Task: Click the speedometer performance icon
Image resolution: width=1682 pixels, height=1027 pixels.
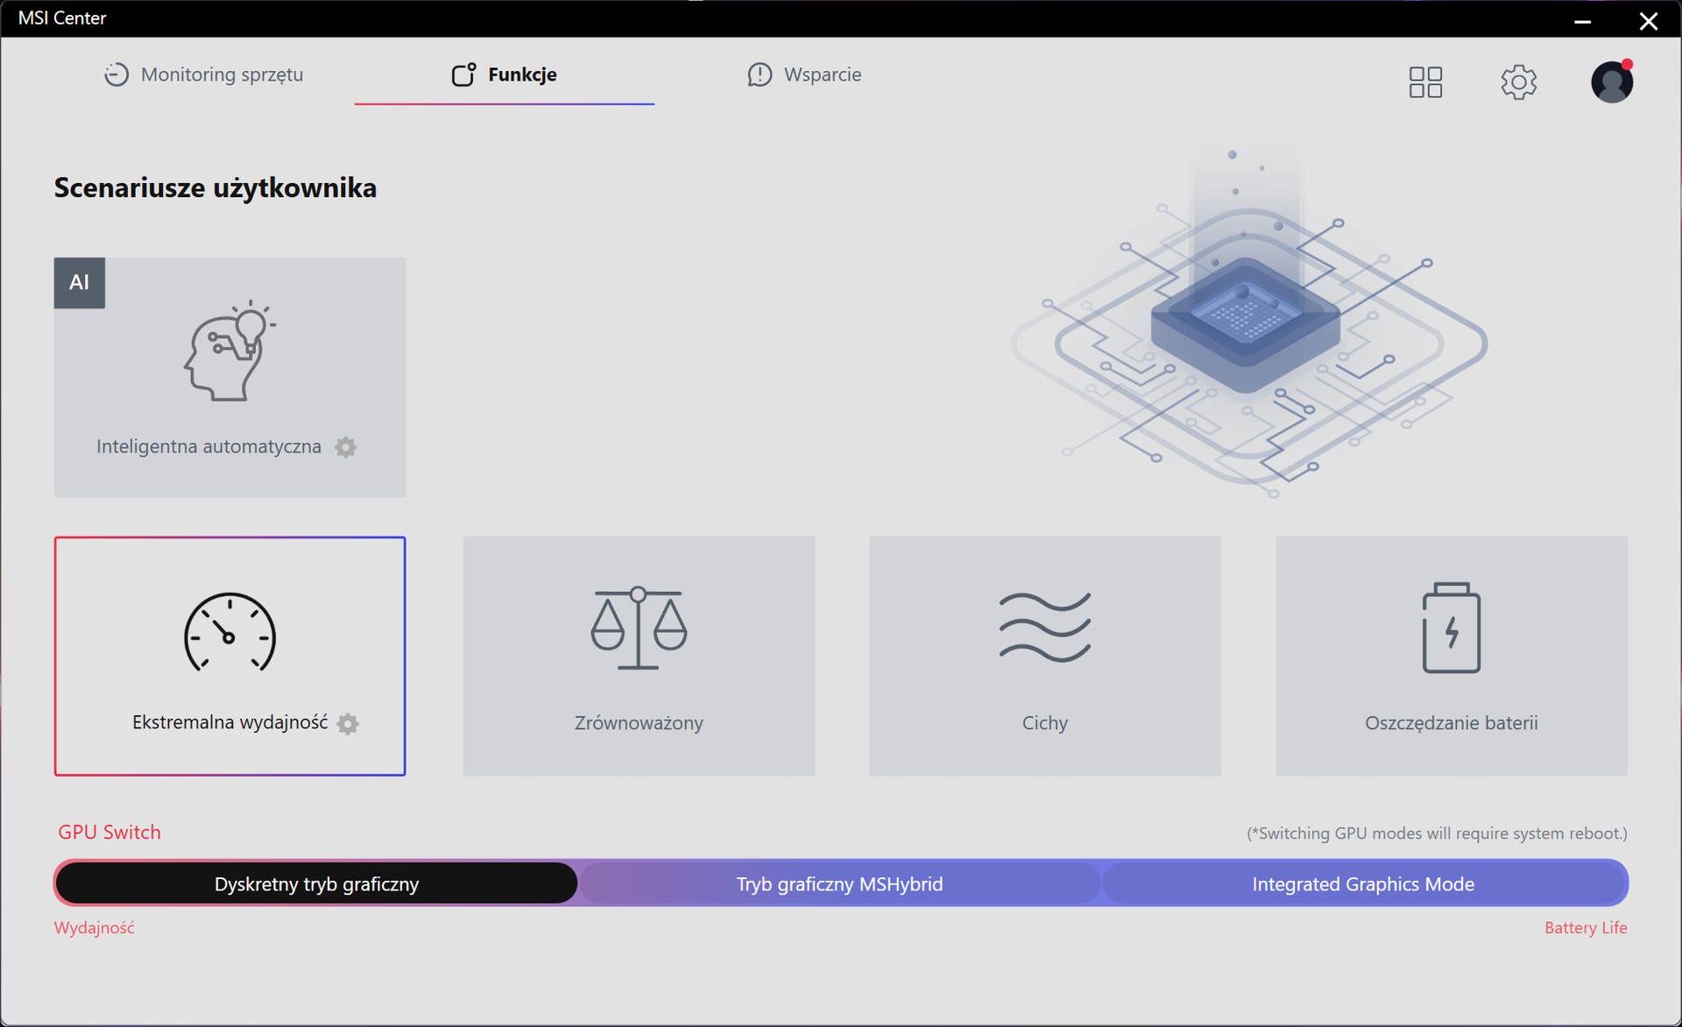Action: pyautogui.click(x=230, y=632)
